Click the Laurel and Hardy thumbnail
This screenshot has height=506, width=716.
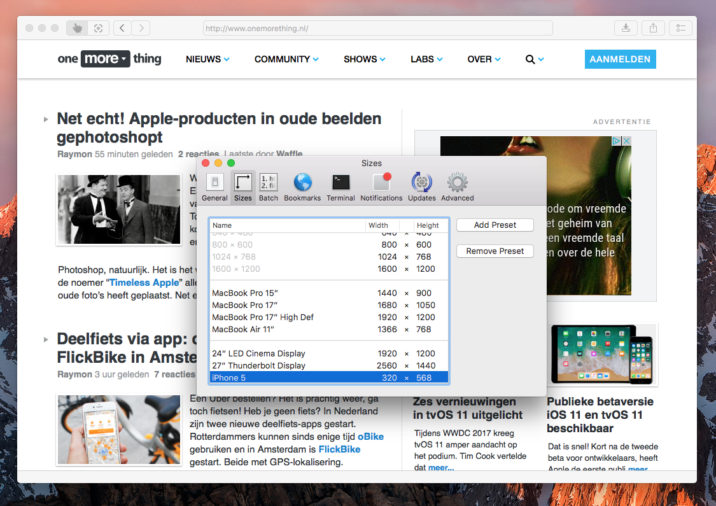[x=119, y=209]
